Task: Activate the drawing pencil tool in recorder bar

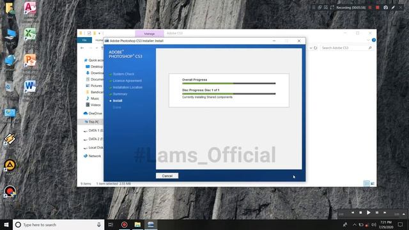Action: [393, 8]
